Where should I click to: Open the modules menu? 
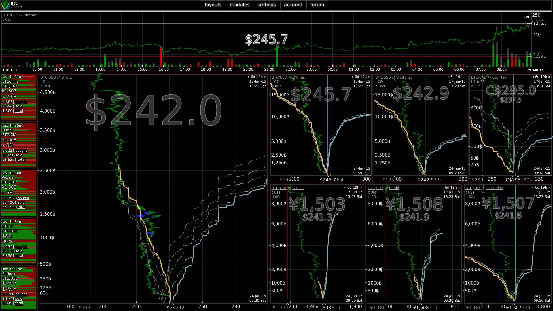pyautogui.click(x=239, y=5)
